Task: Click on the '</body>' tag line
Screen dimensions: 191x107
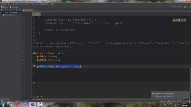Action: click(38, 96)
